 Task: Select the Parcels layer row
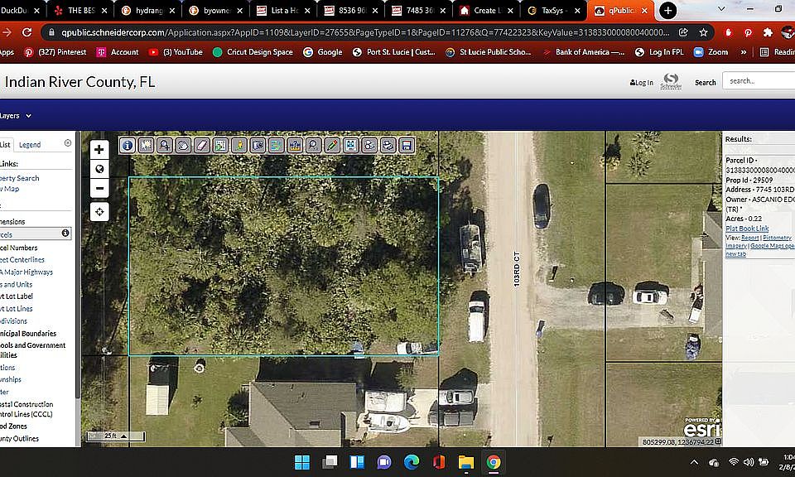36,234
